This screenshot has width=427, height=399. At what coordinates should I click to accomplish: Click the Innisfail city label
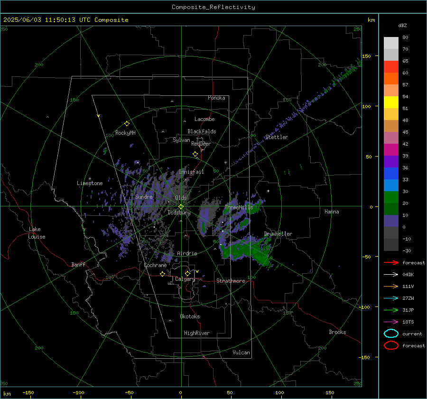[x=192, y=172]
